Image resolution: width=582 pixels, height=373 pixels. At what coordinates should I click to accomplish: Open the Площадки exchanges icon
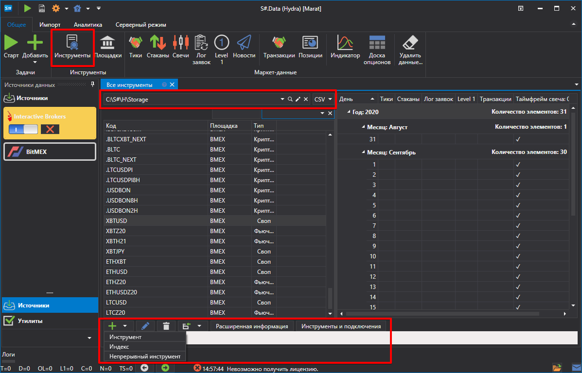click(x=107, y=47)
